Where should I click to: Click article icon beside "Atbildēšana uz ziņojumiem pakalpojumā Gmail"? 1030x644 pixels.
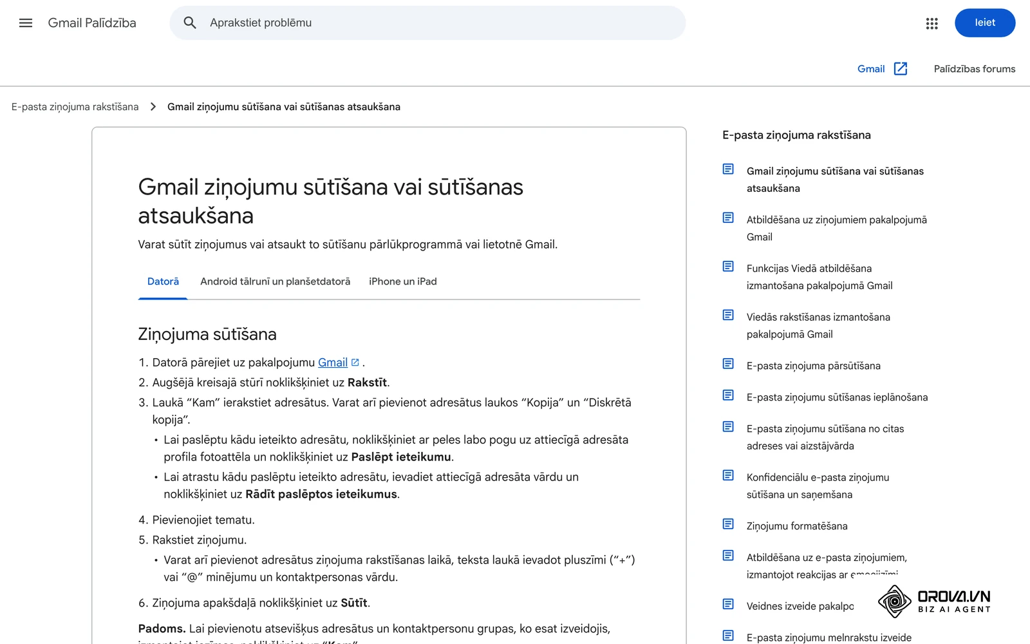(728, 218)
